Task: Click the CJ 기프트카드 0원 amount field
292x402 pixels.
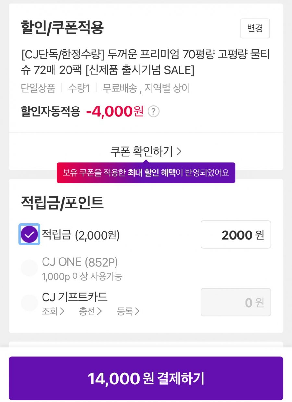Action: pos(236,302)
